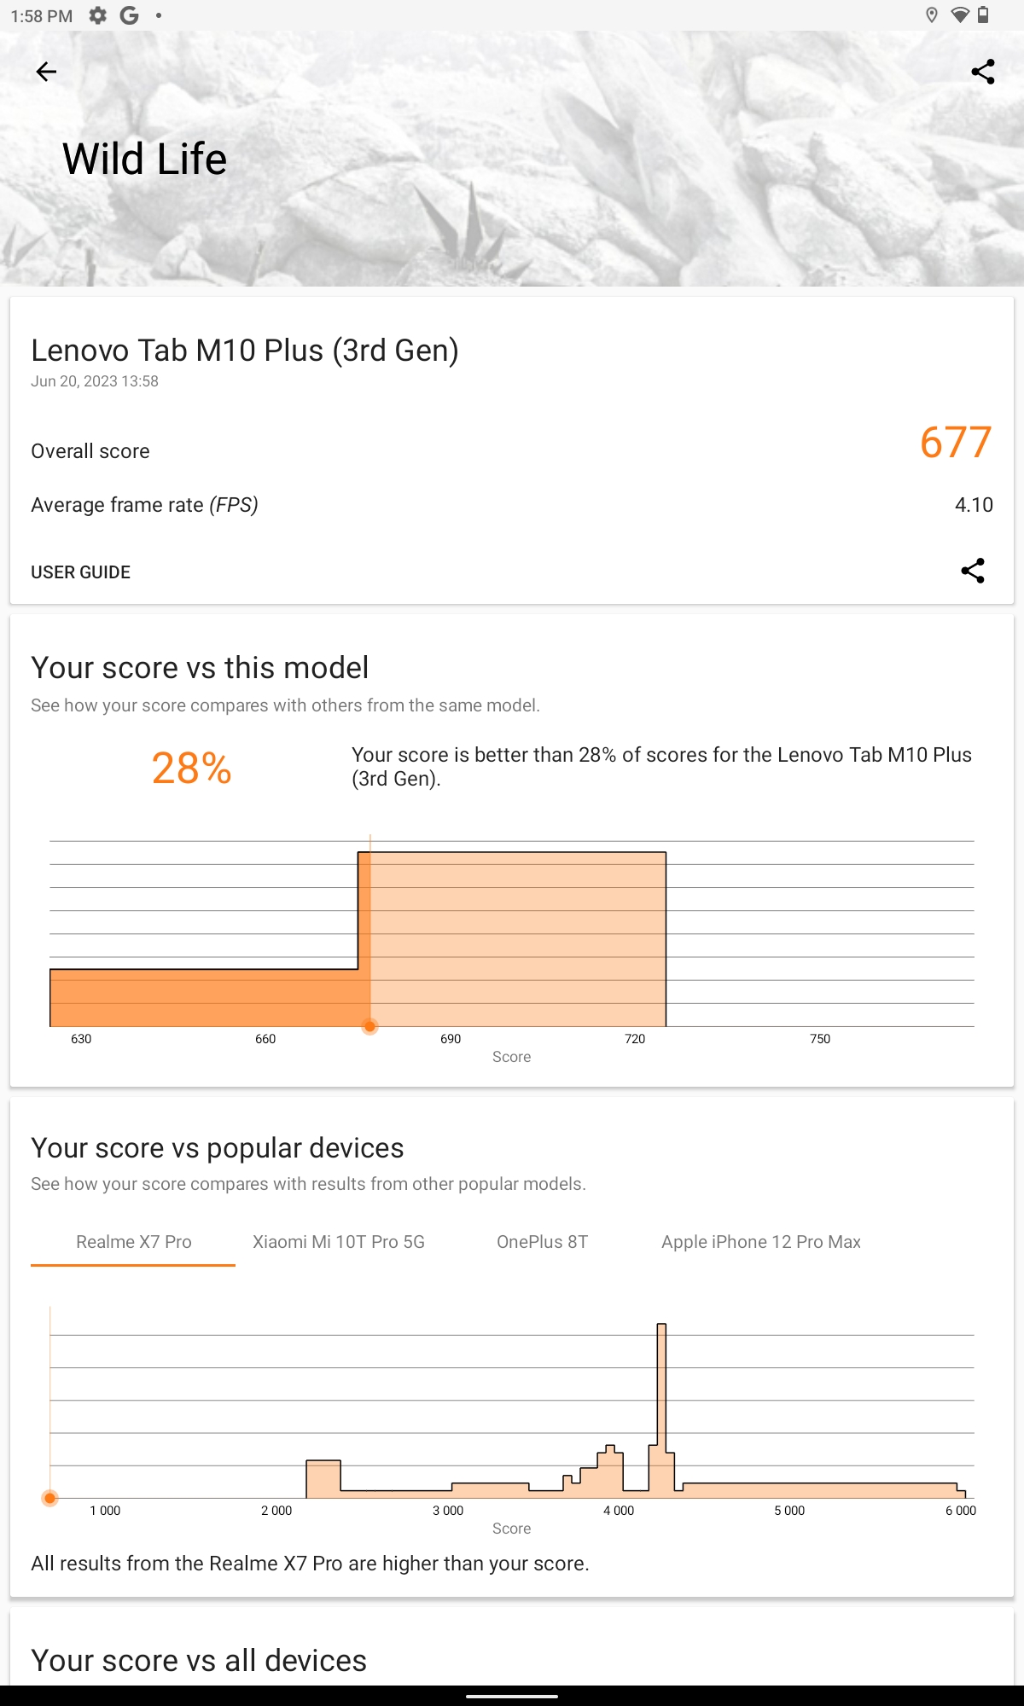
Task: Open the USER GUIDE link
Action: tap(81, 572)
